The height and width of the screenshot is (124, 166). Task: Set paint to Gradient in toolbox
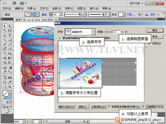(7, 102)
